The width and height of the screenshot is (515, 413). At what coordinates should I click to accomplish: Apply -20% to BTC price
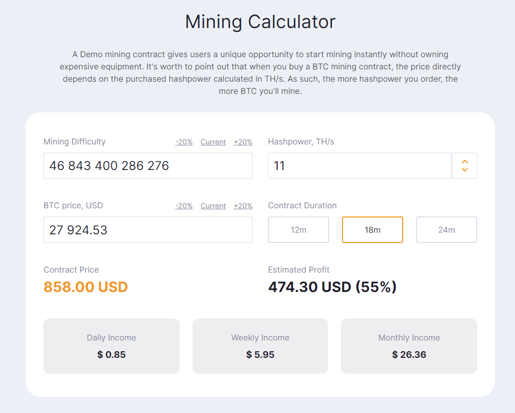(184, 206)
